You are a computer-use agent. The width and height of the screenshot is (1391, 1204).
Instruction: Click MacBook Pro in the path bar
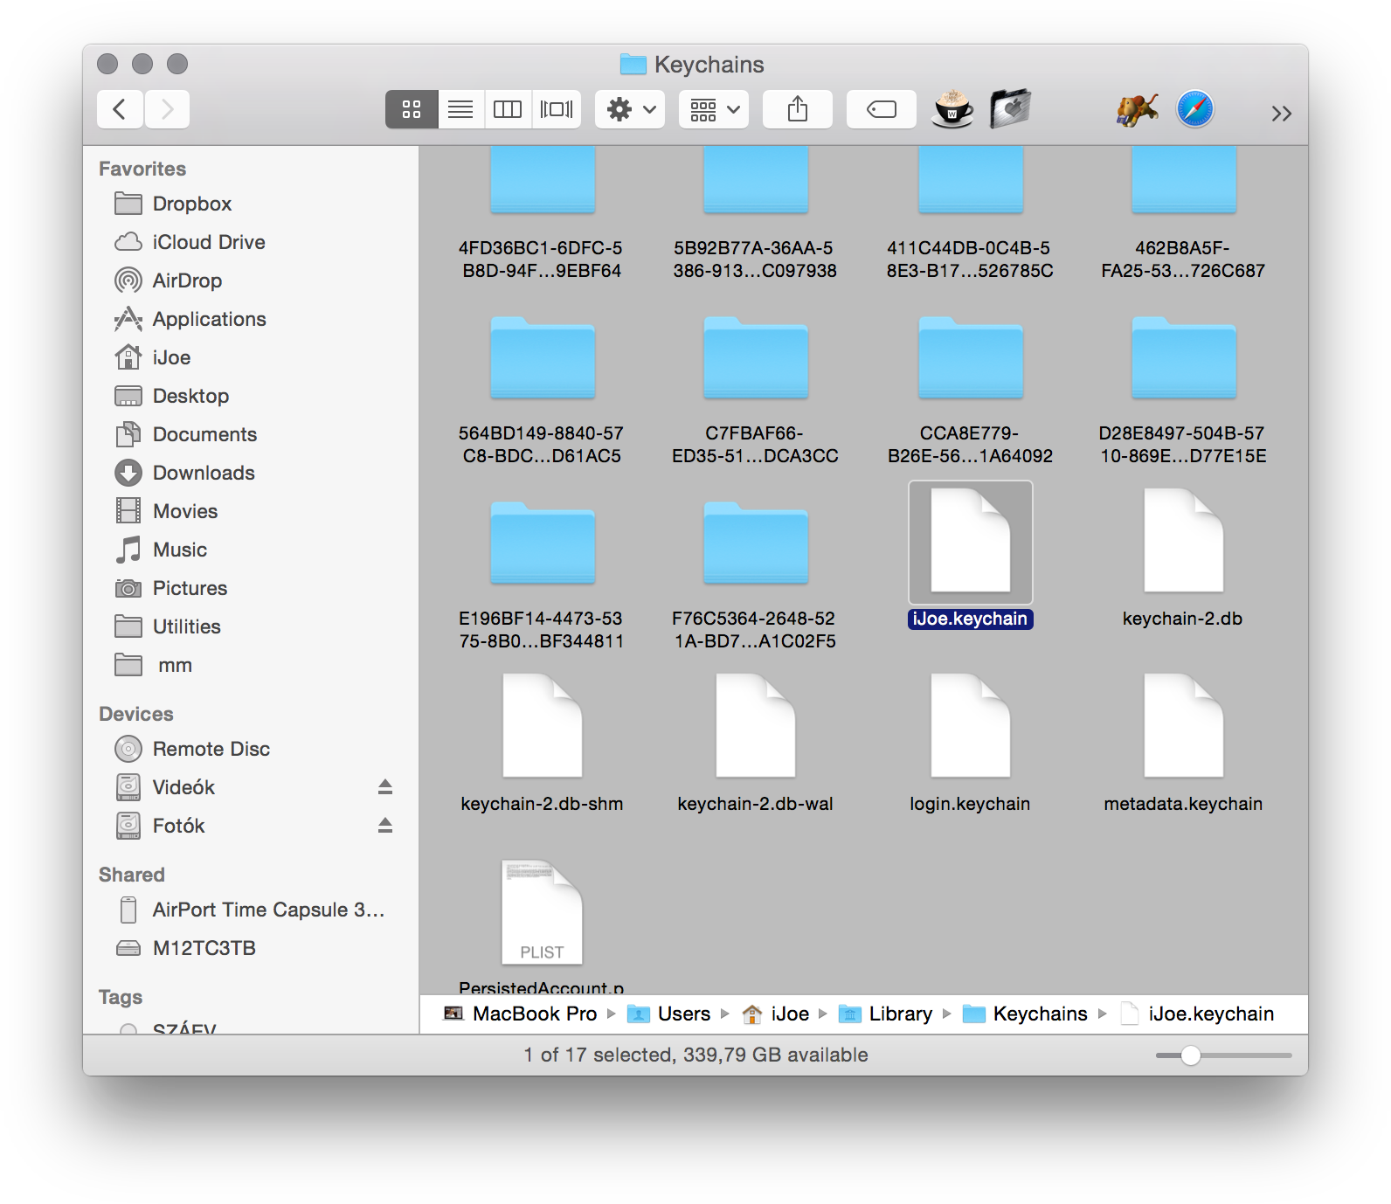pyautogui.click(x=521, y=1014)
